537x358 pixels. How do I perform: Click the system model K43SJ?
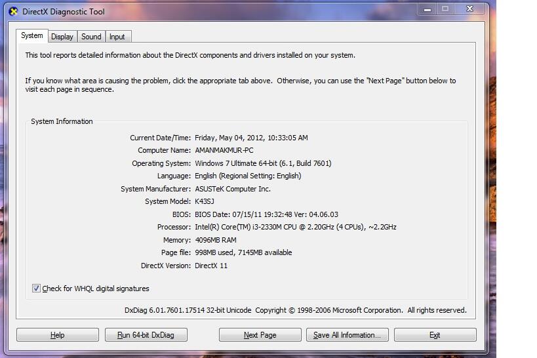point(205,201)
